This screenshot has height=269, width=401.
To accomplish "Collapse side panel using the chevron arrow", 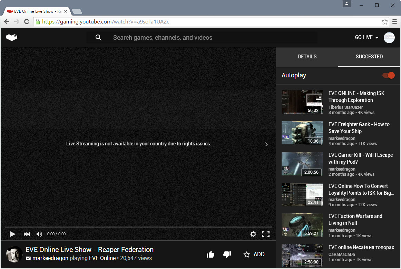I will 266,144.
